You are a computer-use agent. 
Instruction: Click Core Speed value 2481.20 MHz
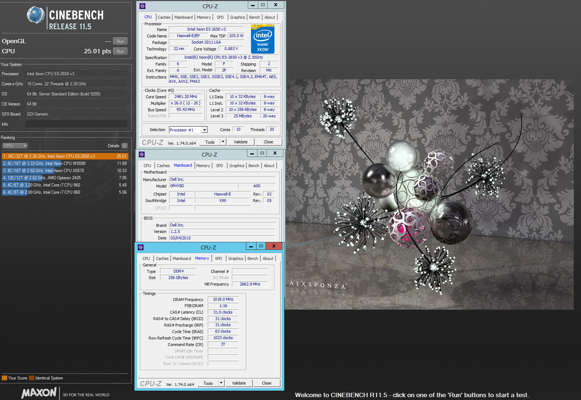(186, 96)
